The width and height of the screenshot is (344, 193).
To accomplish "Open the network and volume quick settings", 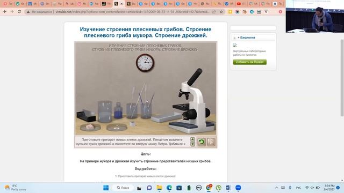I will (312, 188).
